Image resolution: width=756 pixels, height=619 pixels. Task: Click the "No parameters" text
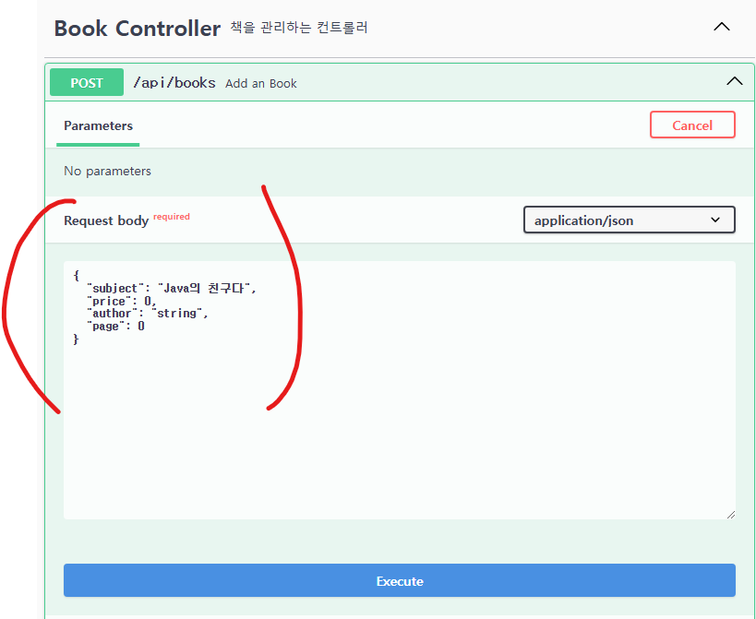pos(107,171)
